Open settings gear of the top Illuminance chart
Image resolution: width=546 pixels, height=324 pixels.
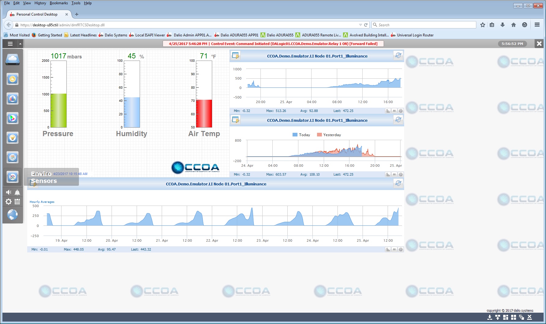pyautogui.click(x=401, y=111)
